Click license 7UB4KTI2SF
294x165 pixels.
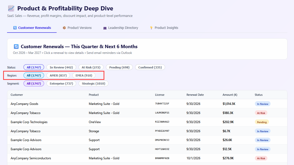click(162, 104)
